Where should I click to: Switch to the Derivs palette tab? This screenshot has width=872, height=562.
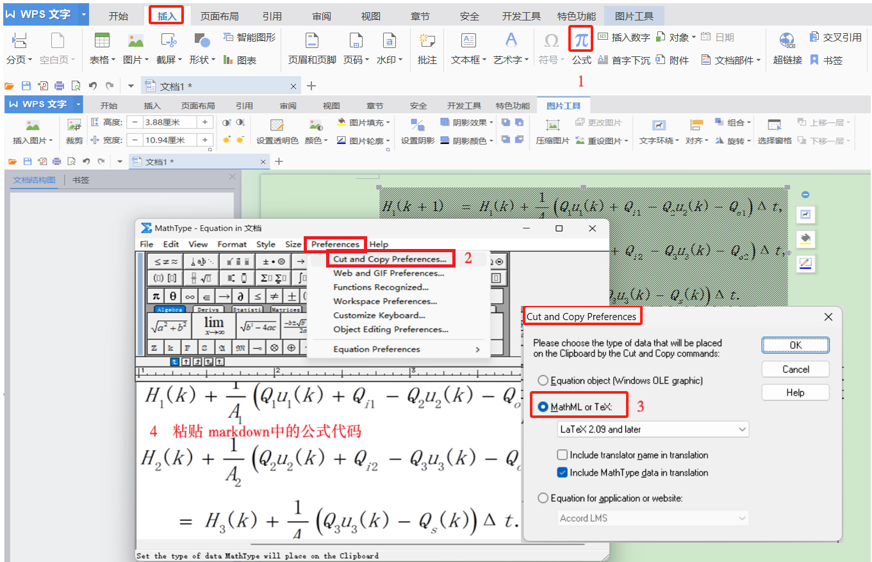click(208, 309)
